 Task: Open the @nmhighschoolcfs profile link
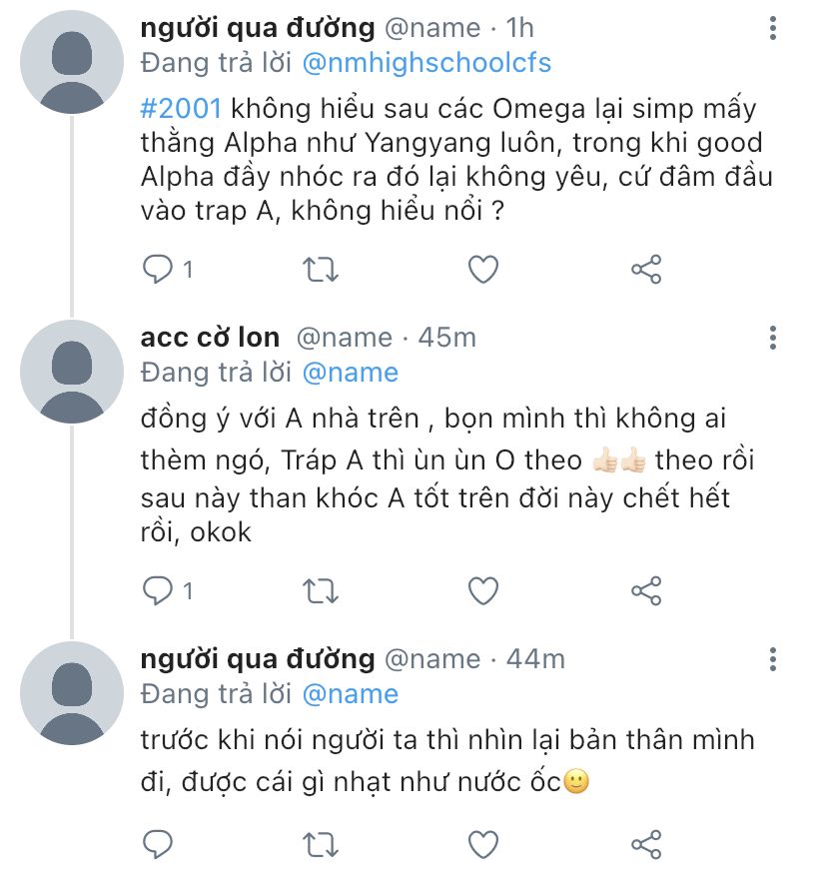click(x=426, y=62)
